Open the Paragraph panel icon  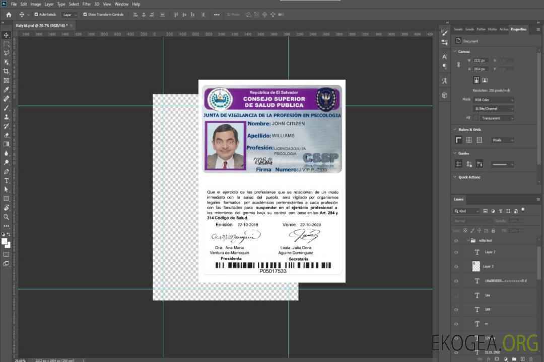click(x=445, y=66)
